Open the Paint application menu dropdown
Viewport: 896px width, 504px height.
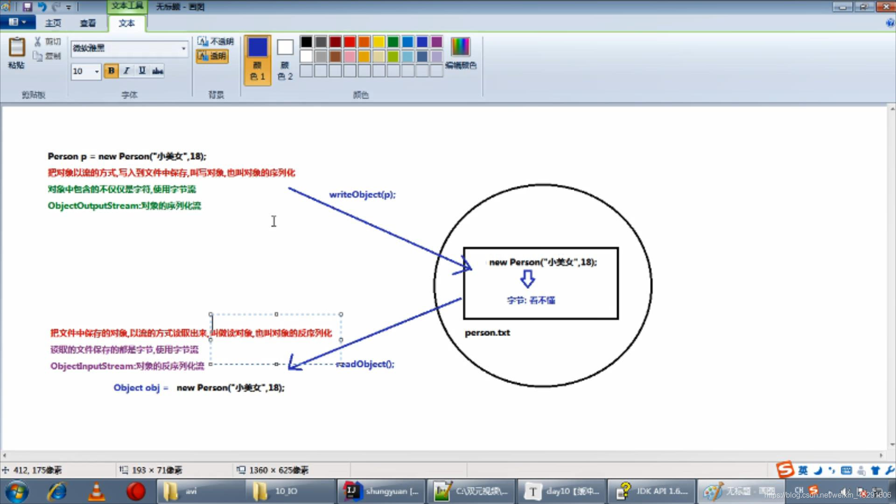pyautogui.click(x=17, y=22)
